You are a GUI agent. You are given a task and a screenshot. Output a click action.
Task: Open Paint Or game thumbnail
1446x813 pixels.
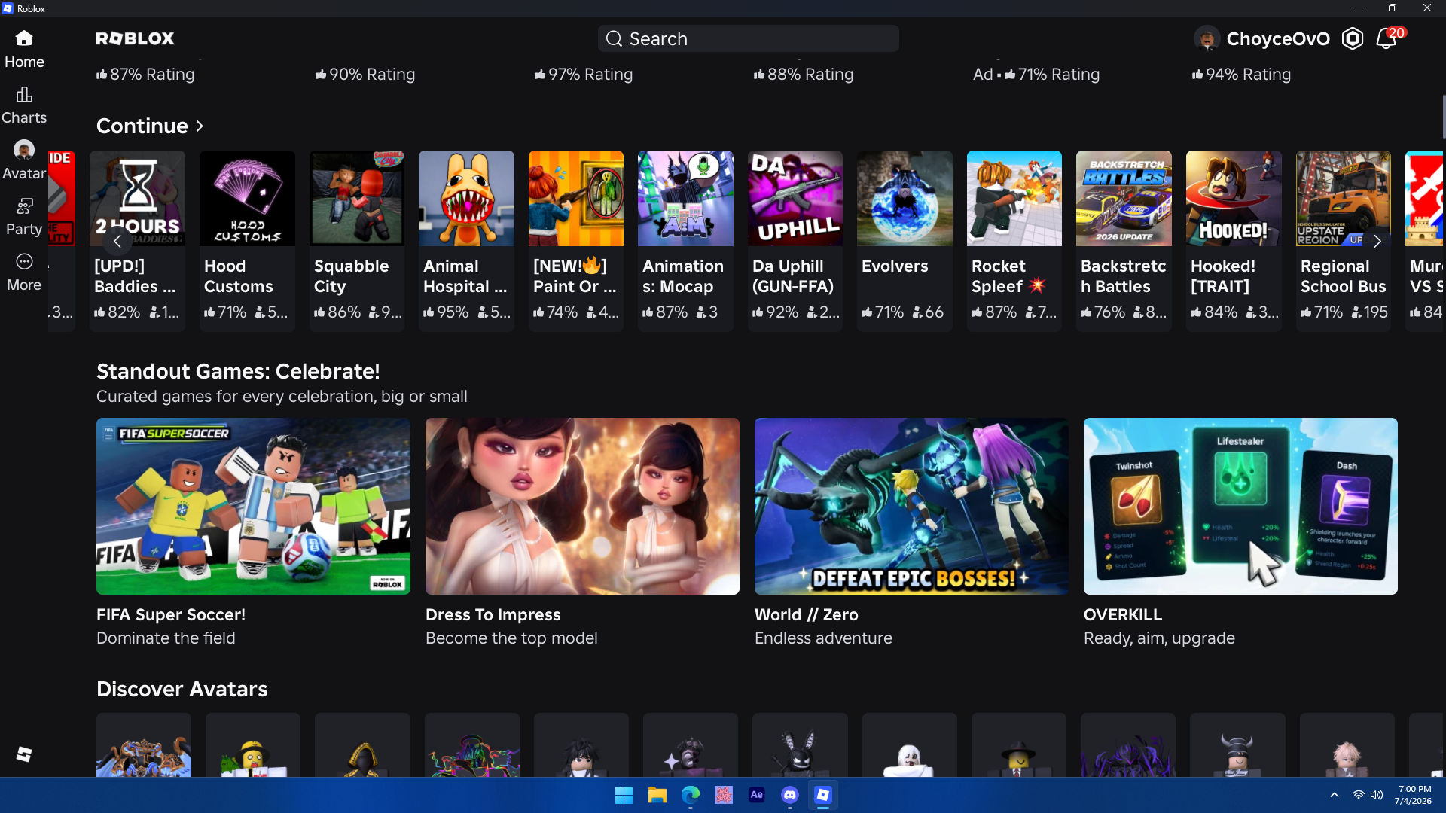[x=576, y=198]
